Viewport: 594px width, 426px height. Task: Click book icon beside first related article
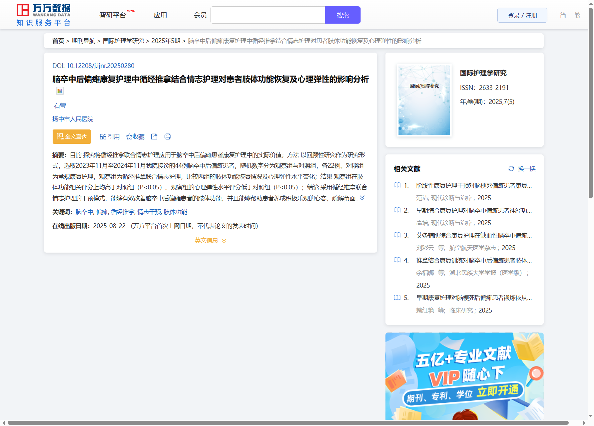click(x=397, y=185)
